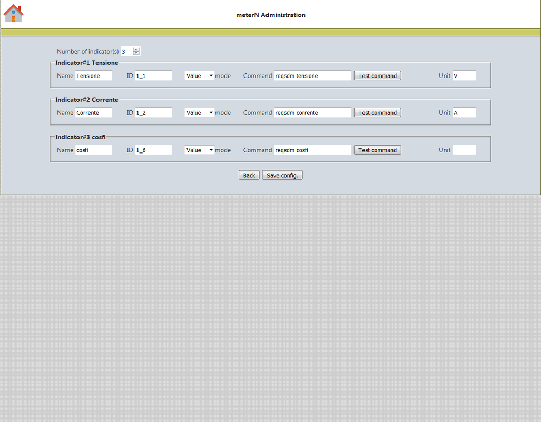The height and width of the screenshot is (422, 541).
Task: Test command for Indicator#3 cosfi
Action: (377, 150)
